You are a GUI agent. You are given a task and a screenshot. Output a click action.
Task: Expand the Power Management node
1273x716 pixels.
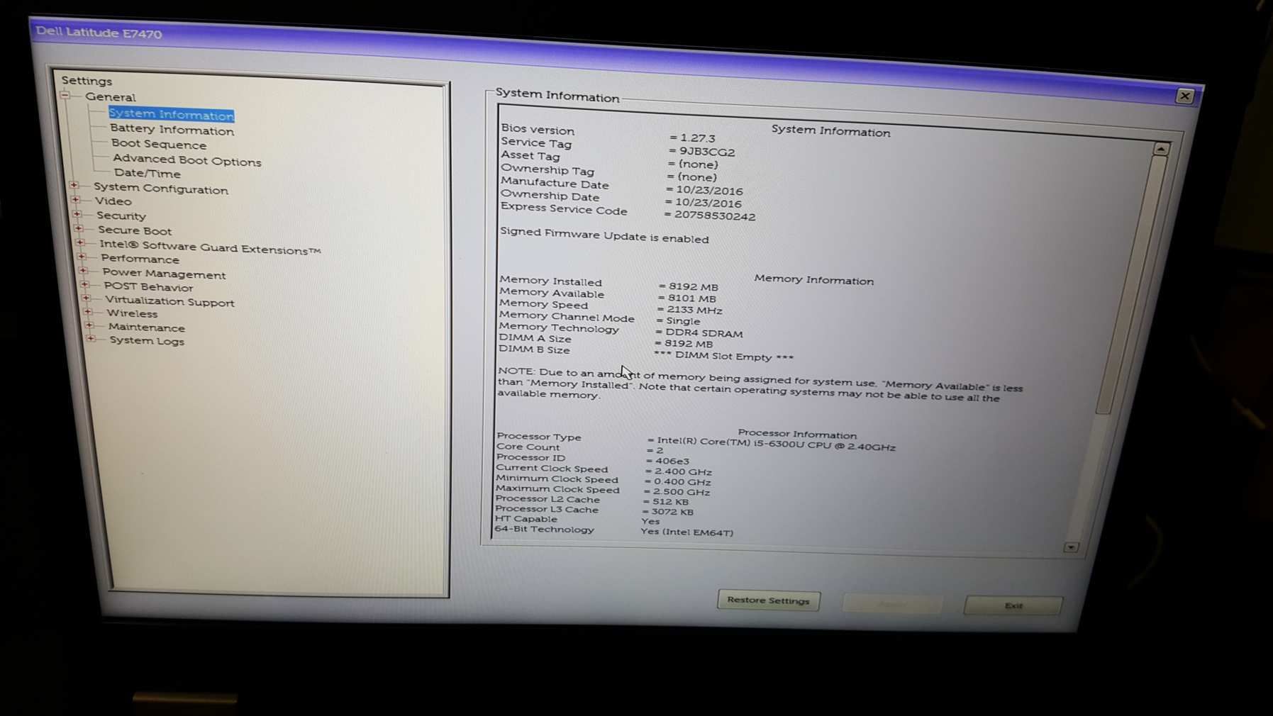tap(83, 271)
